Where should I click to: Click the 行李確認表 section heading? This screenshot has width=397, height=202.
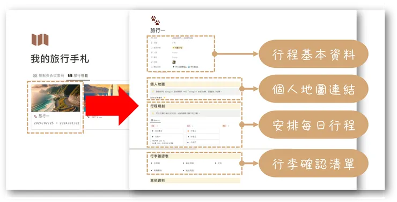(x=159, y=156)
